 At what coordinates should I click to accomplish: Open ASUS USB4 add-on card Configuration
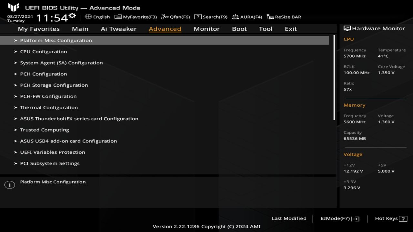pos(68,141)
